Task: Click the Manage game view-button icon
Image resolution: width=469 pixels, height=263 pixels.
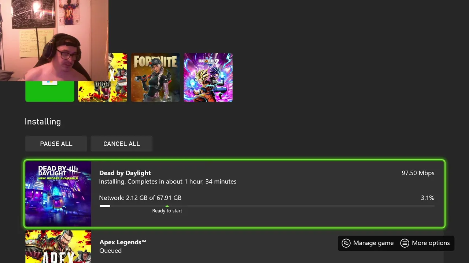Action: tap(346, 243)
